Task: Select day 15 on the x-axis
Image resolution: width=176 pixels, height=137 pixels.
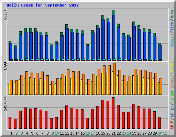Action: coord(82,133)
